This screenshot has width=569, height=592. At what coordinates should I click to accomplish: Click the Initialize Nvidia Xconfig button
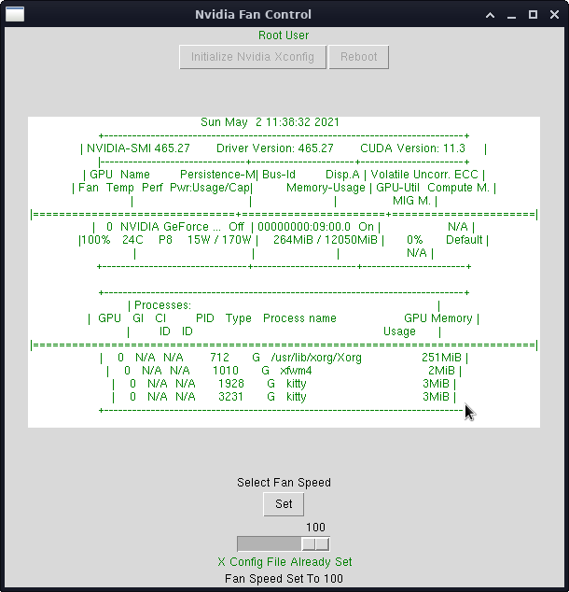tap(253, 57)
